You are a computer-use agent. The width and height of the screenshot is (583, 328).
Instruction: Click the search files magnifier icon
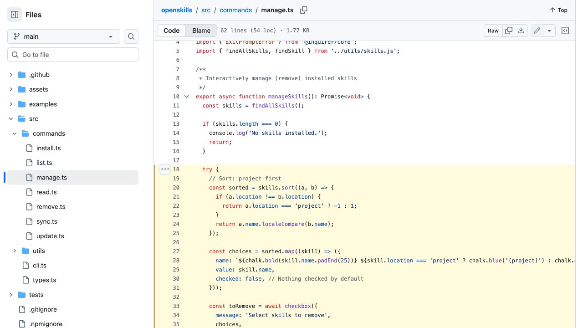click(131, 36)
